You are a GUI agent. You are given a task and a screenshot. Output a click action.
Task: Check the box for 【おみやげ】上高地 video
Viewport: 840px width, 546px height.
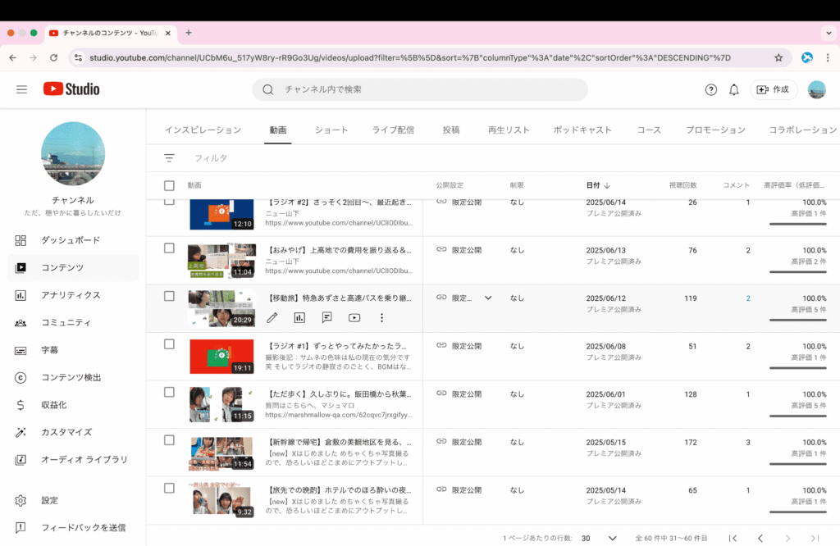tap(169, 248)
